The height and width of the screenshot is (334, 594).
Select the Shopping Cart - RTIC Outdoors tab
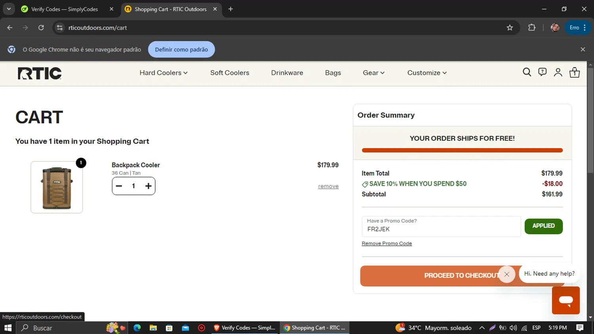170,9
